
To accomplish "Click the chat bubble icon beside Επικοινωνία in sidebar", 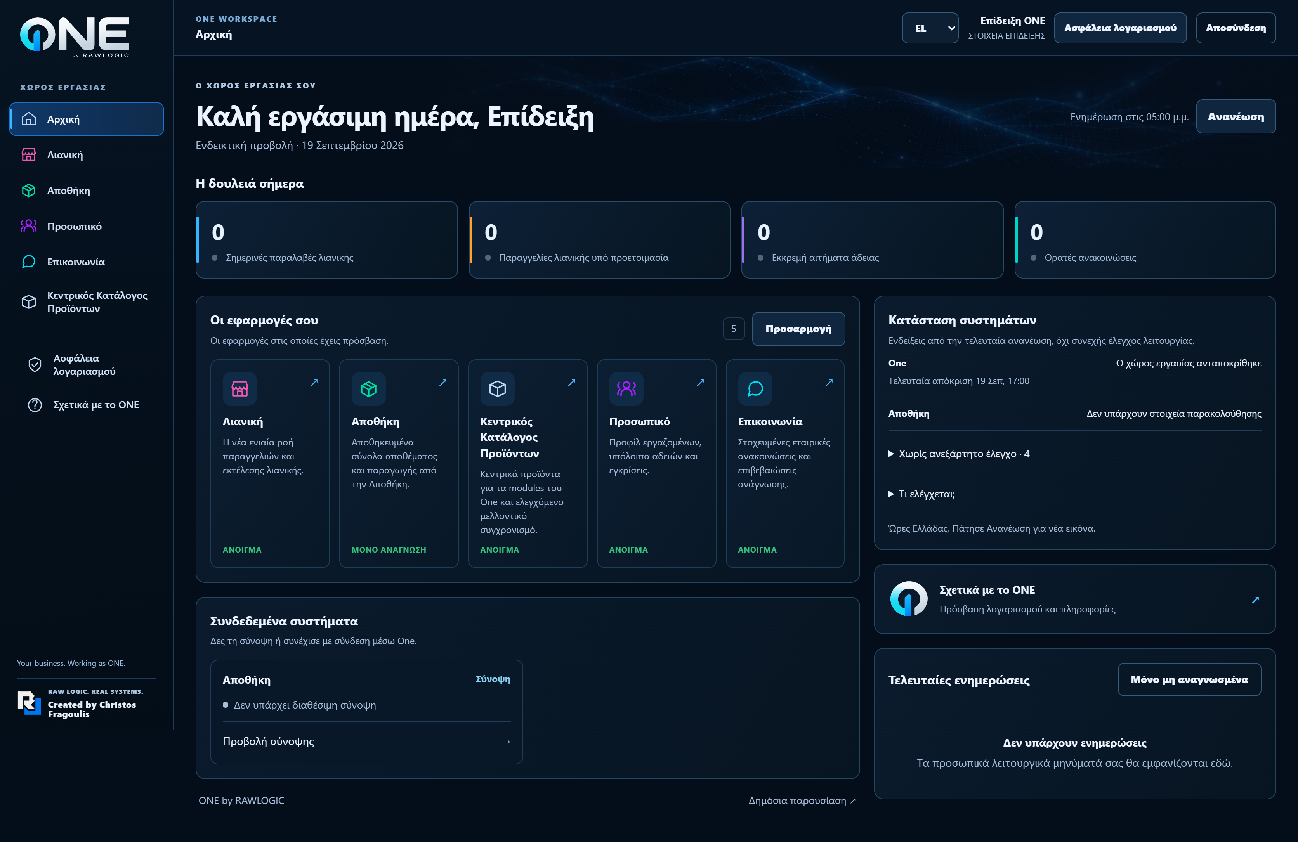I will point(29,262).
